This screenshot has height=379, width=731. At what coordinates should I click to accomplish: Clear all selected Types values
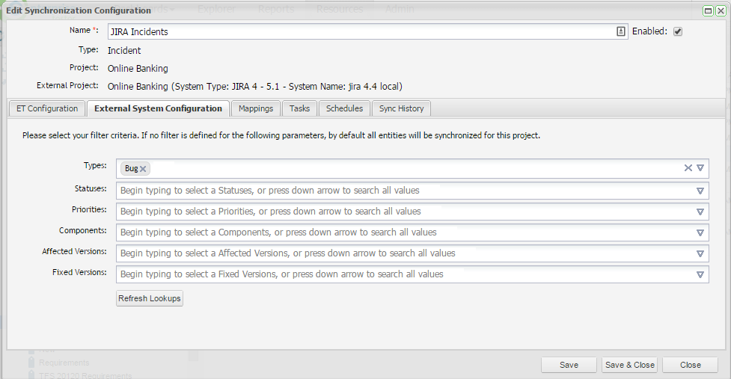pos(688,168)
